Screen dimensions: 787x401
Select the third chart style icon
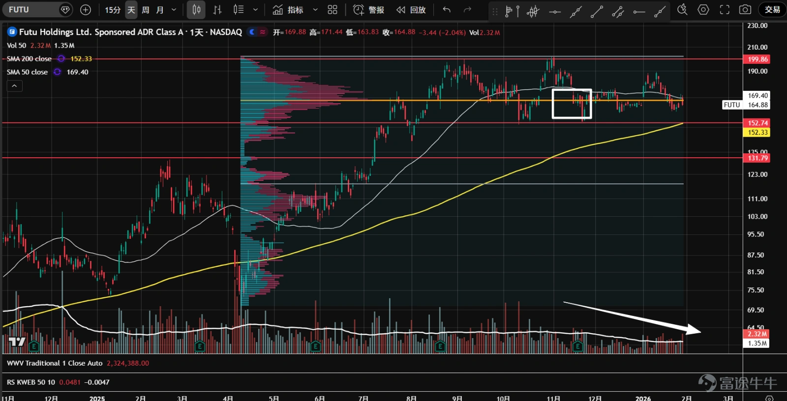tap(239, 10)
